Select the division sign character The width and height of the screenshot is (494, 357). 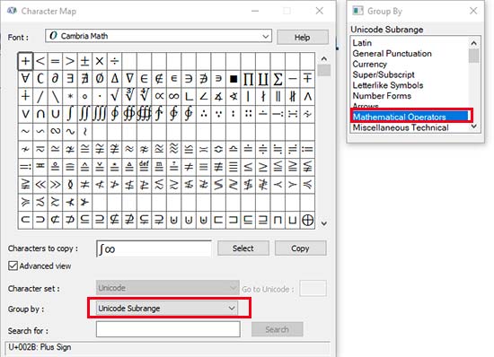114,61
